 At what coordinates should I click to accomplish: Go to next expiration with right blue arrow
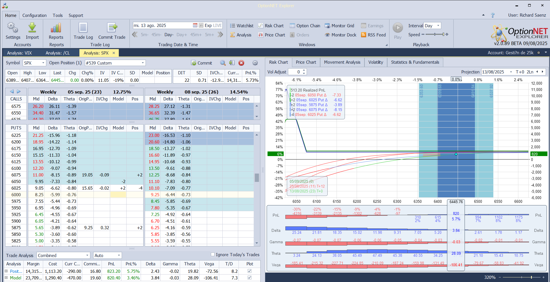(19, 92)
